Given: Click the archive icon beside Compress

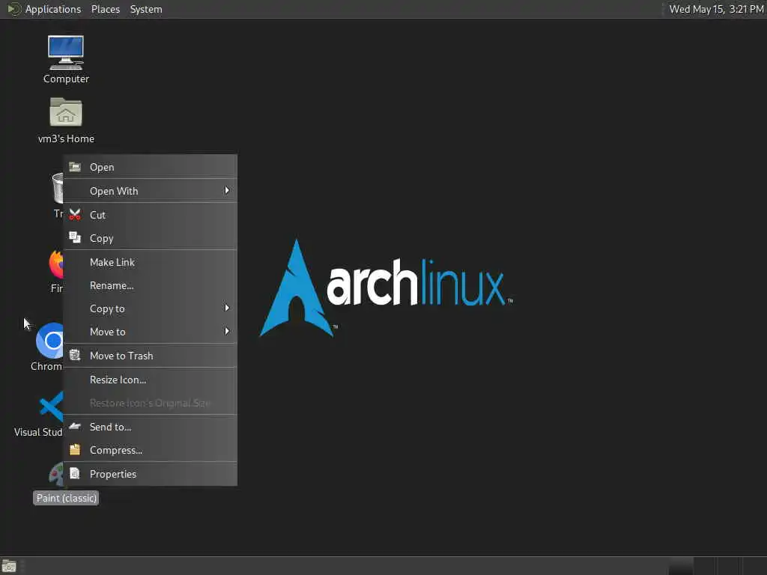Looking at the screenshot, I should coord(75,450).
